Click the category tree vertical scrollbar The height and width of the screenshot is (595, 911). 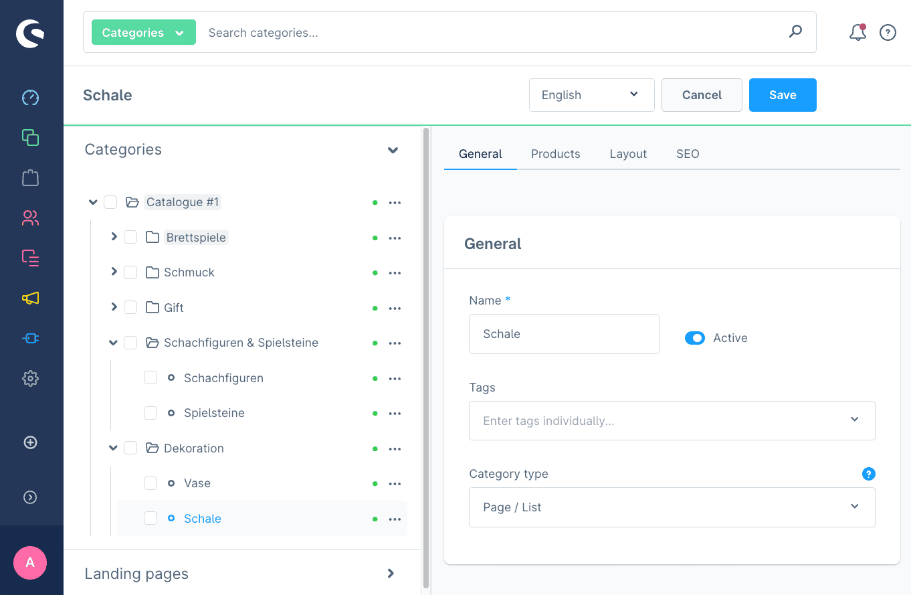426,357
